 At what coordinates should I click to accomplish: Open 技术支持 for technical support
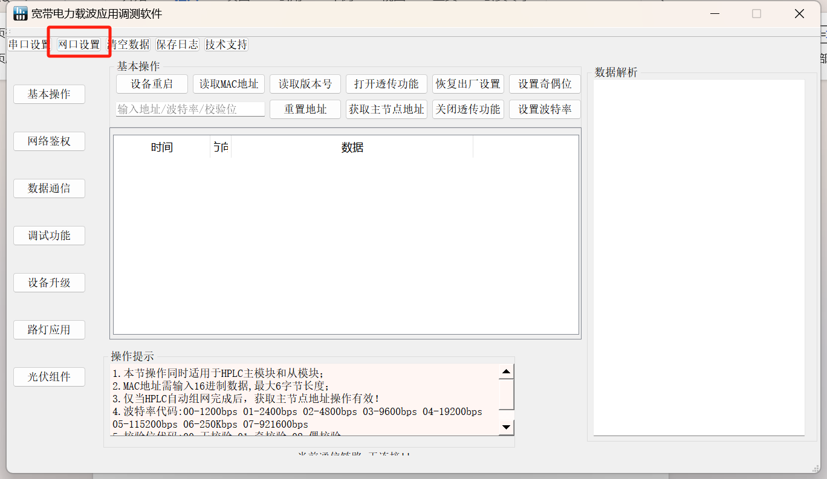coord(225,44)
